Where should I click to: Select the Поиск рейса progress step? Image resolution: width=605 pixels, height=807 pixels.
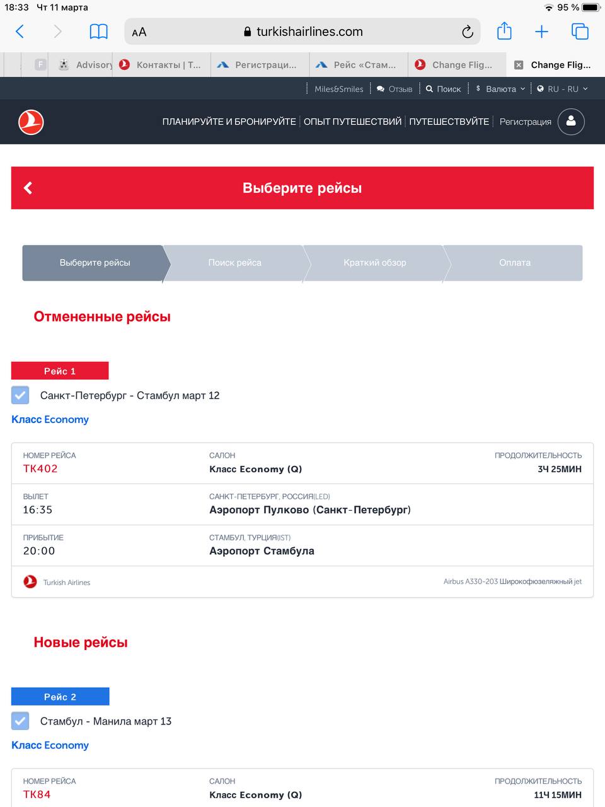234,263
